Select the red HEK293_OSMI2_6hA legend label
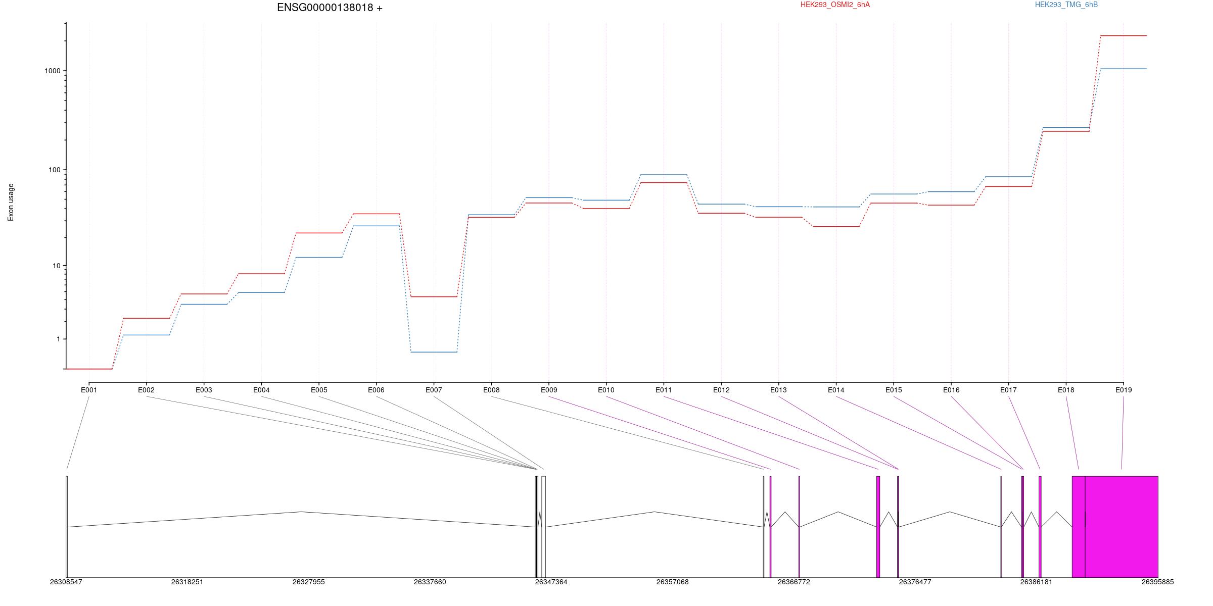Viewport: 1213px width, 606px height. [835, 5]
